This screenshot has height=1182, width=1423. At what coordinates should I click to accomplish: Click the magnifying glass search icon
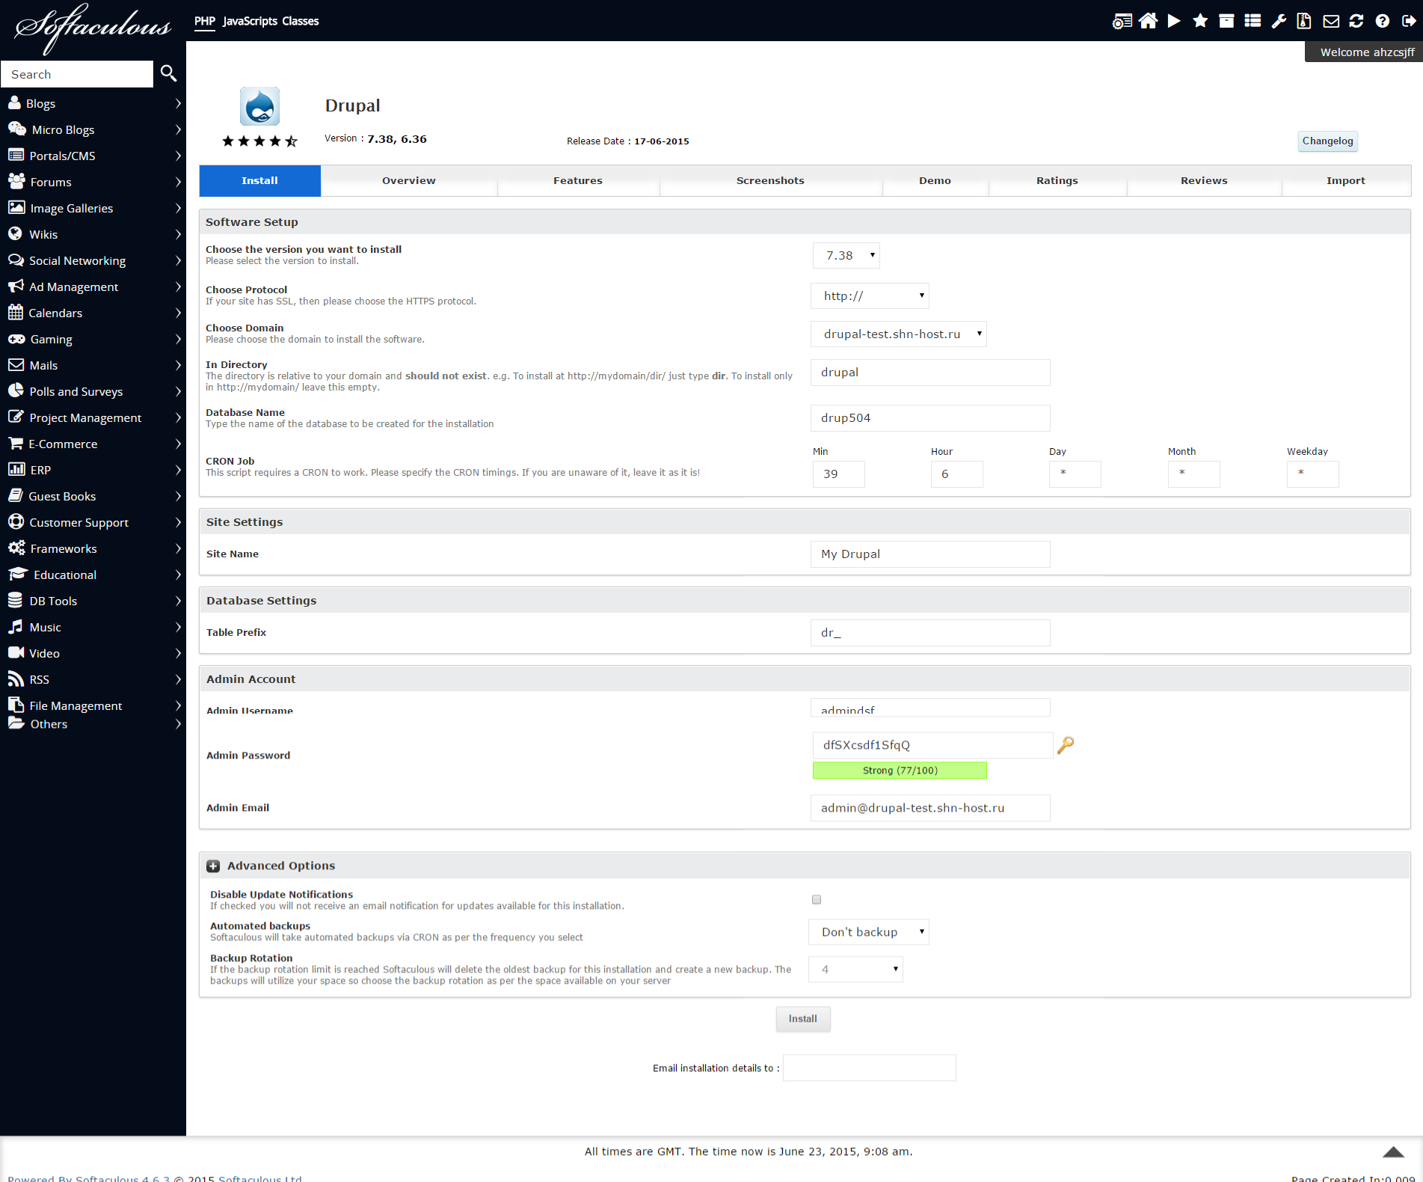(169, 73)
